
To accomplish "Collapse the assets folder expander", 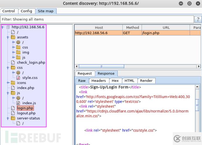I will point(8,37).
